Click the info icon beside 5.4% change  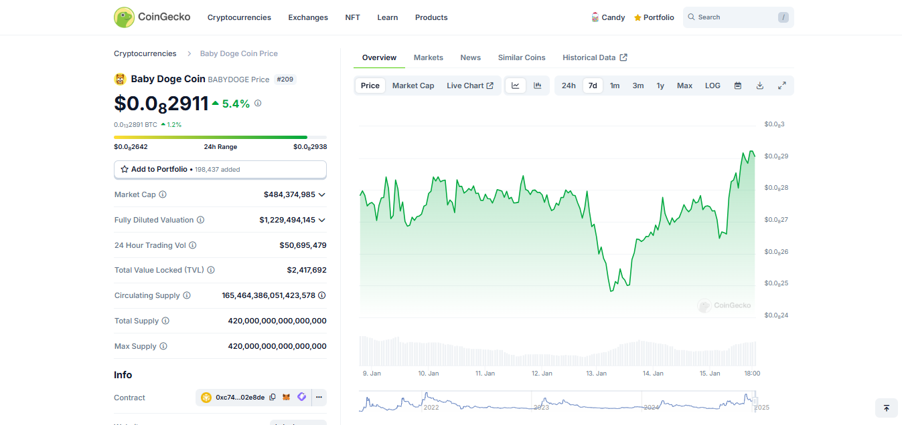pyautogui.click(x=258, y=104)
